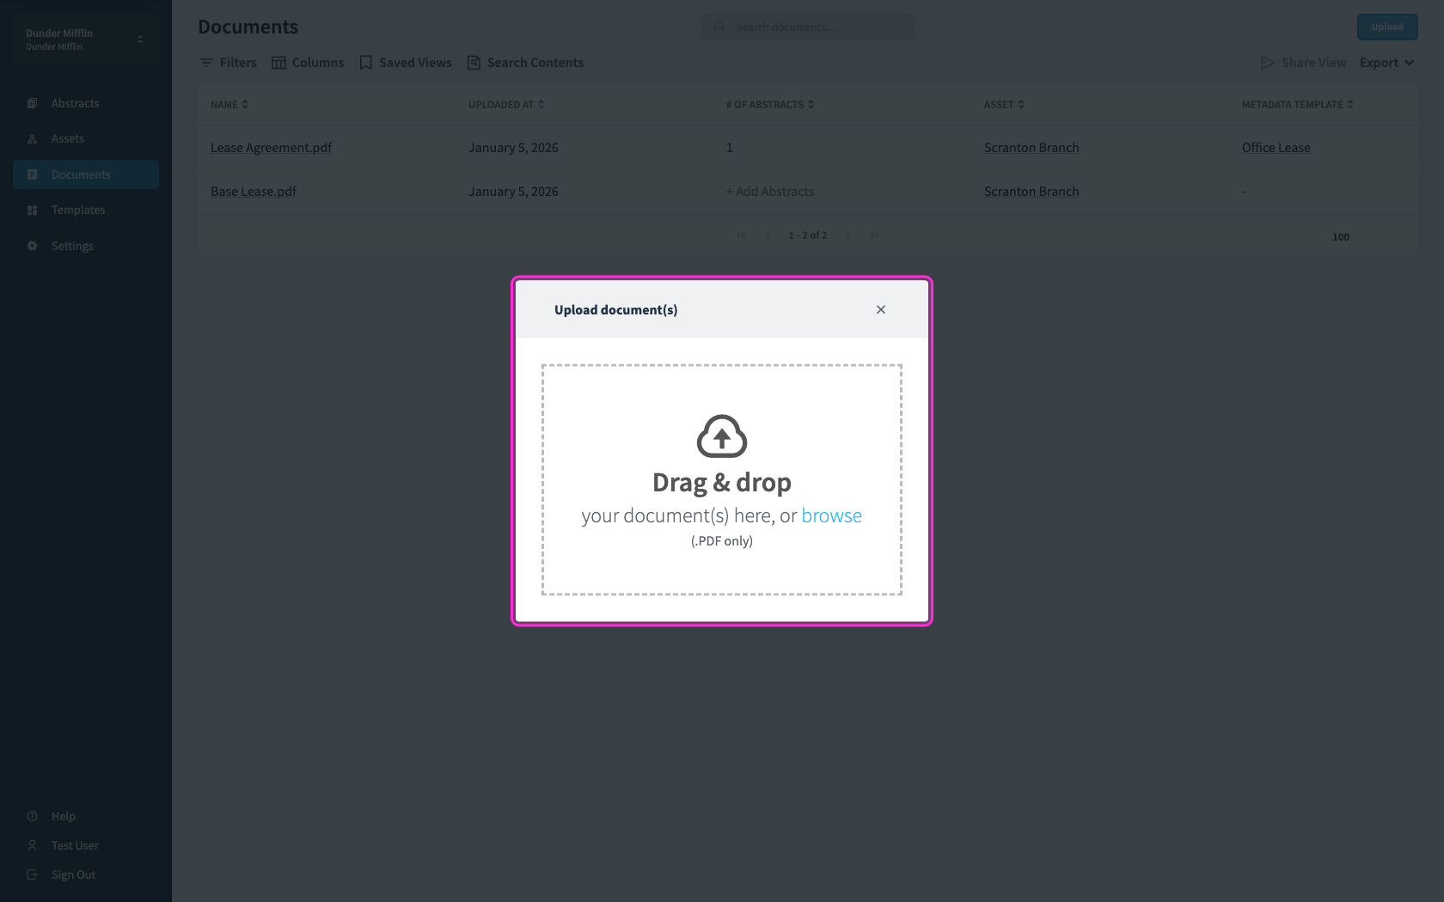
Task: Click the cloud upload icon
Action: coord(722,436)
